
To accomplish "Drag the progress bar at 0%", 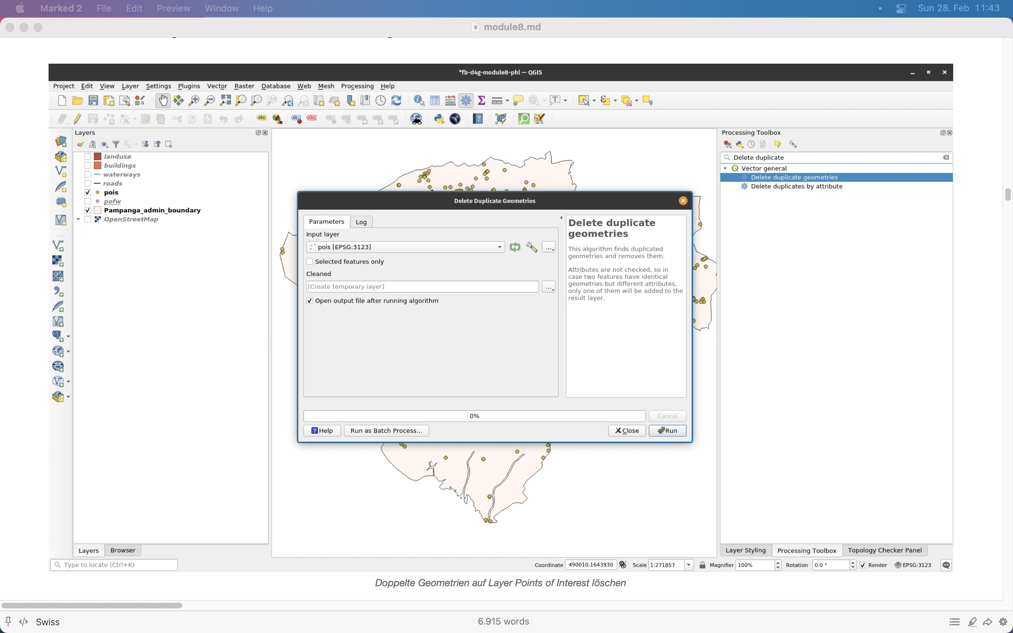I will [x=474, y=416].
